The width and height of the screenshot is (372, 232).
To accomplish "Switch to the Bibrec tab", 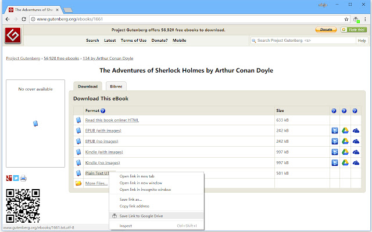I will pyautogui.click(x=116, y=86).
